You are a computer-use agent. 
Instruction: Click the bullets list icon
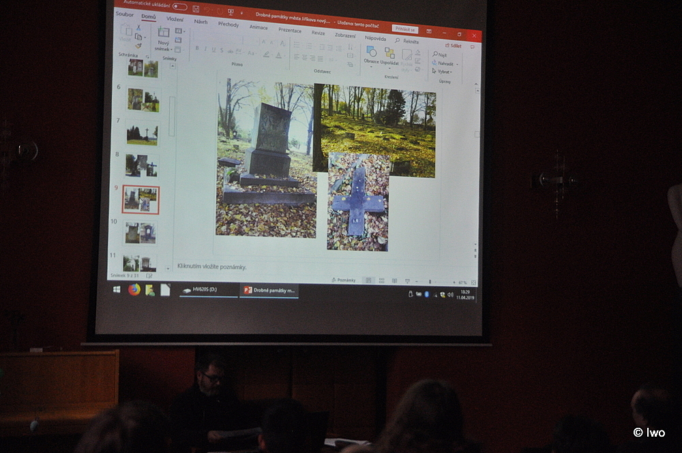coord(297,45)
